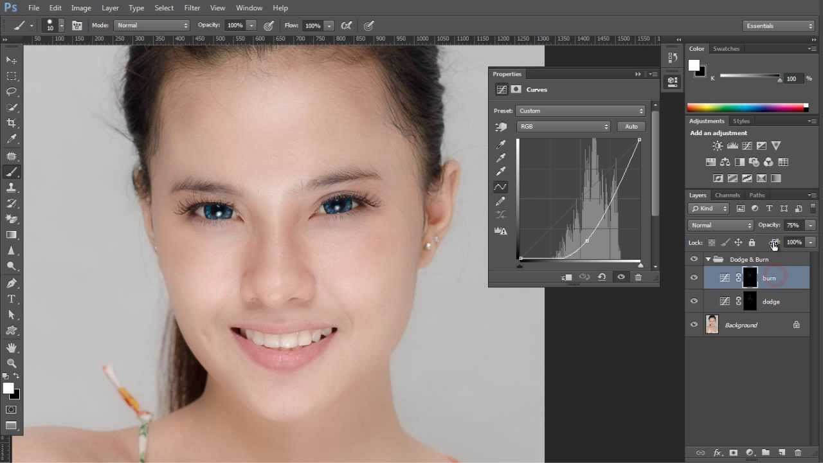Switch to the Styles tab
The height and width of the screenshot is (463, 823).
tap(741, 121)
